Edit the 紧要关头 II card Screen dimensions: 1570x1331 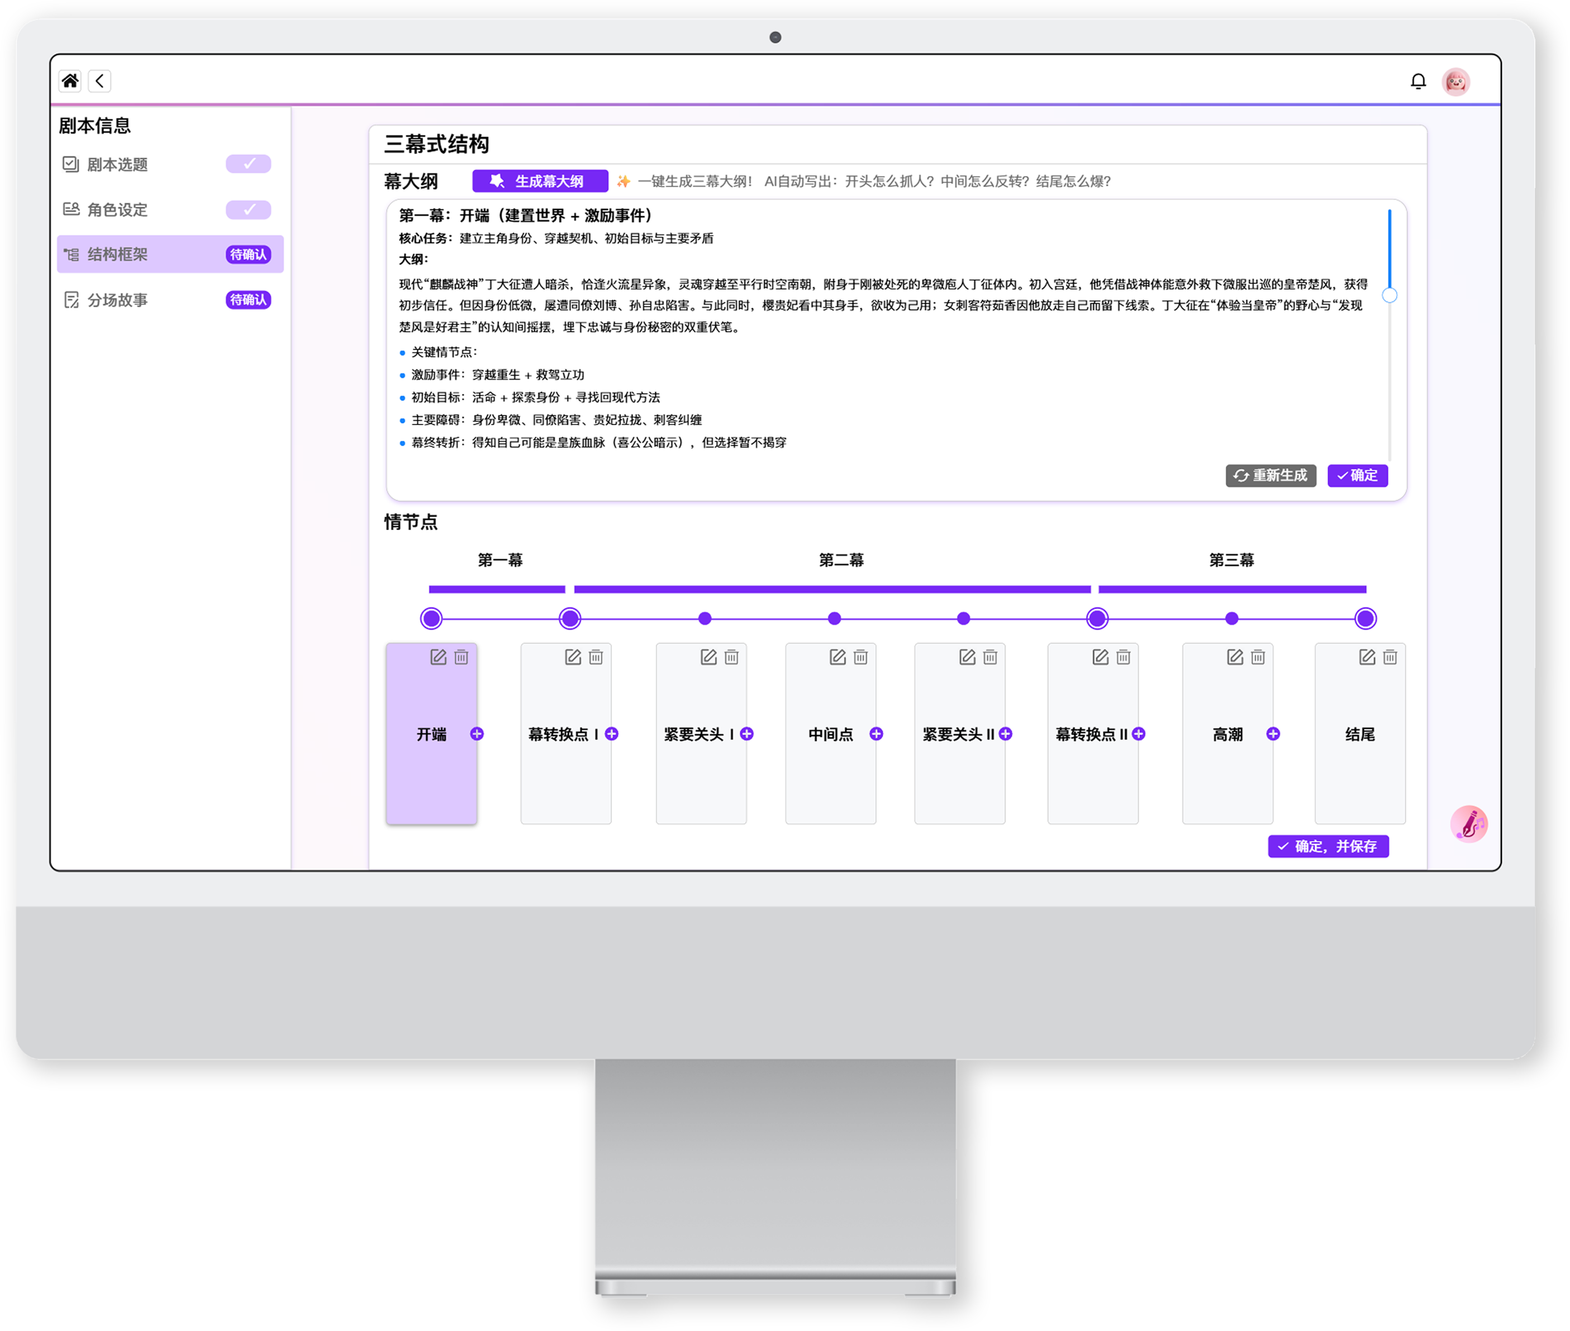pos(967,657)
